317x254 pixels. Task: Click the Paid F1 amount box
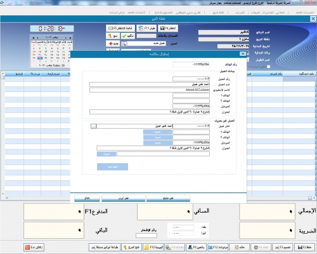[54, 211]
